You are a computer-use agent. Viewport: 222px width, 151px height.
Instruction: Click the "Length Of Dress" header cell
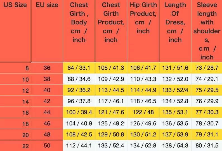pyautogui.click(x=175, y=22)
